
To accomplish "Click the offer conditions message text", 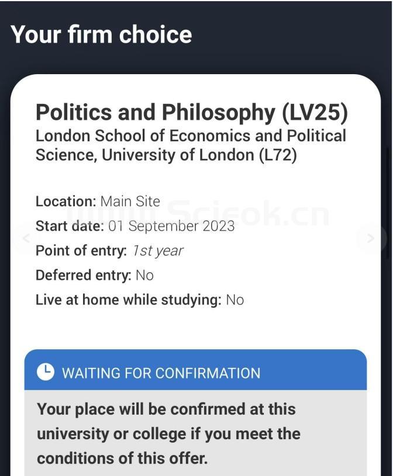I will click(x=168, y=433).
